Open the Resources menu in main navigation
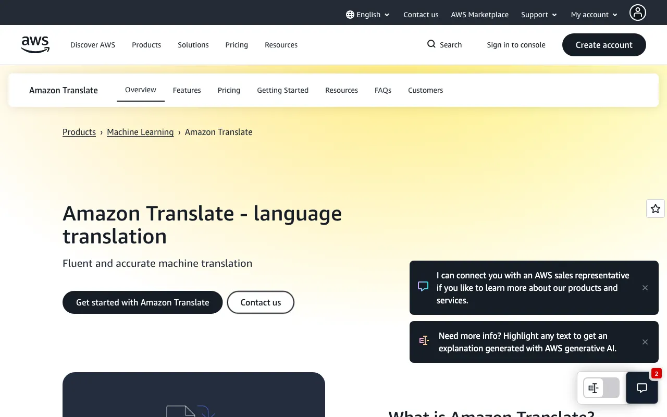The image size is (667, 417). tap(281, 45)
